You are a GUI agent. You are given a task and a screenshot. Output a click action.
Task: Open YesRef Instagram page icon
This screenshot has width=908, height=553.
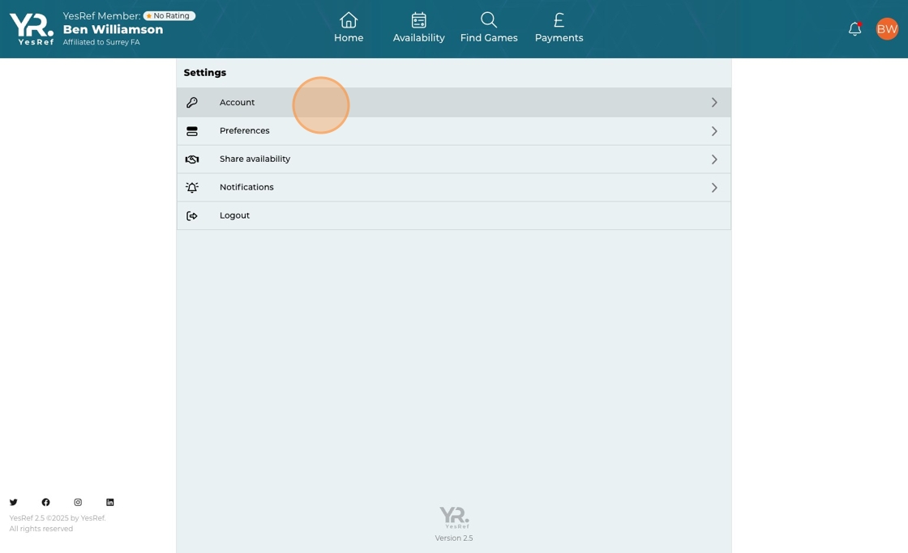[x=78, y=502]
